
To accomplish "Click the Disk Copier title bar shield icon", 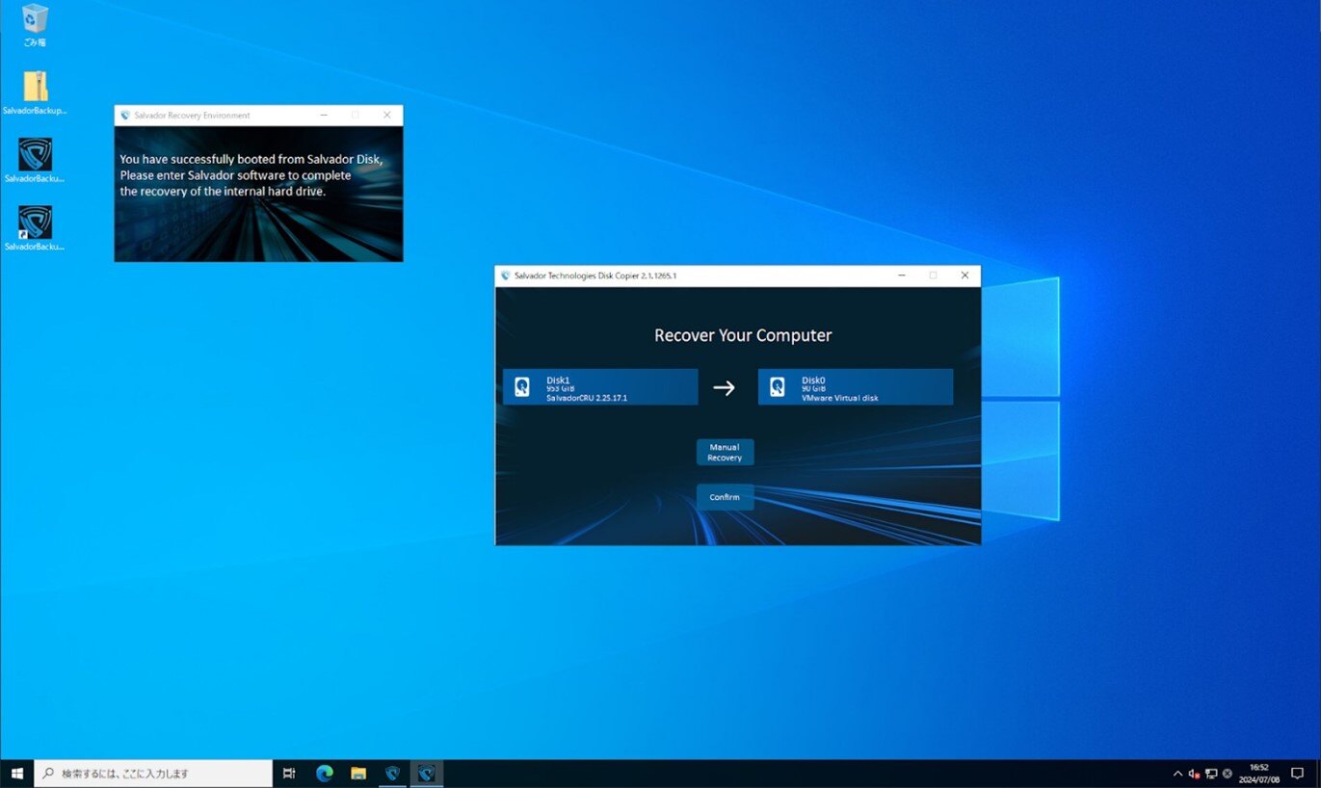I will (506, 276).
